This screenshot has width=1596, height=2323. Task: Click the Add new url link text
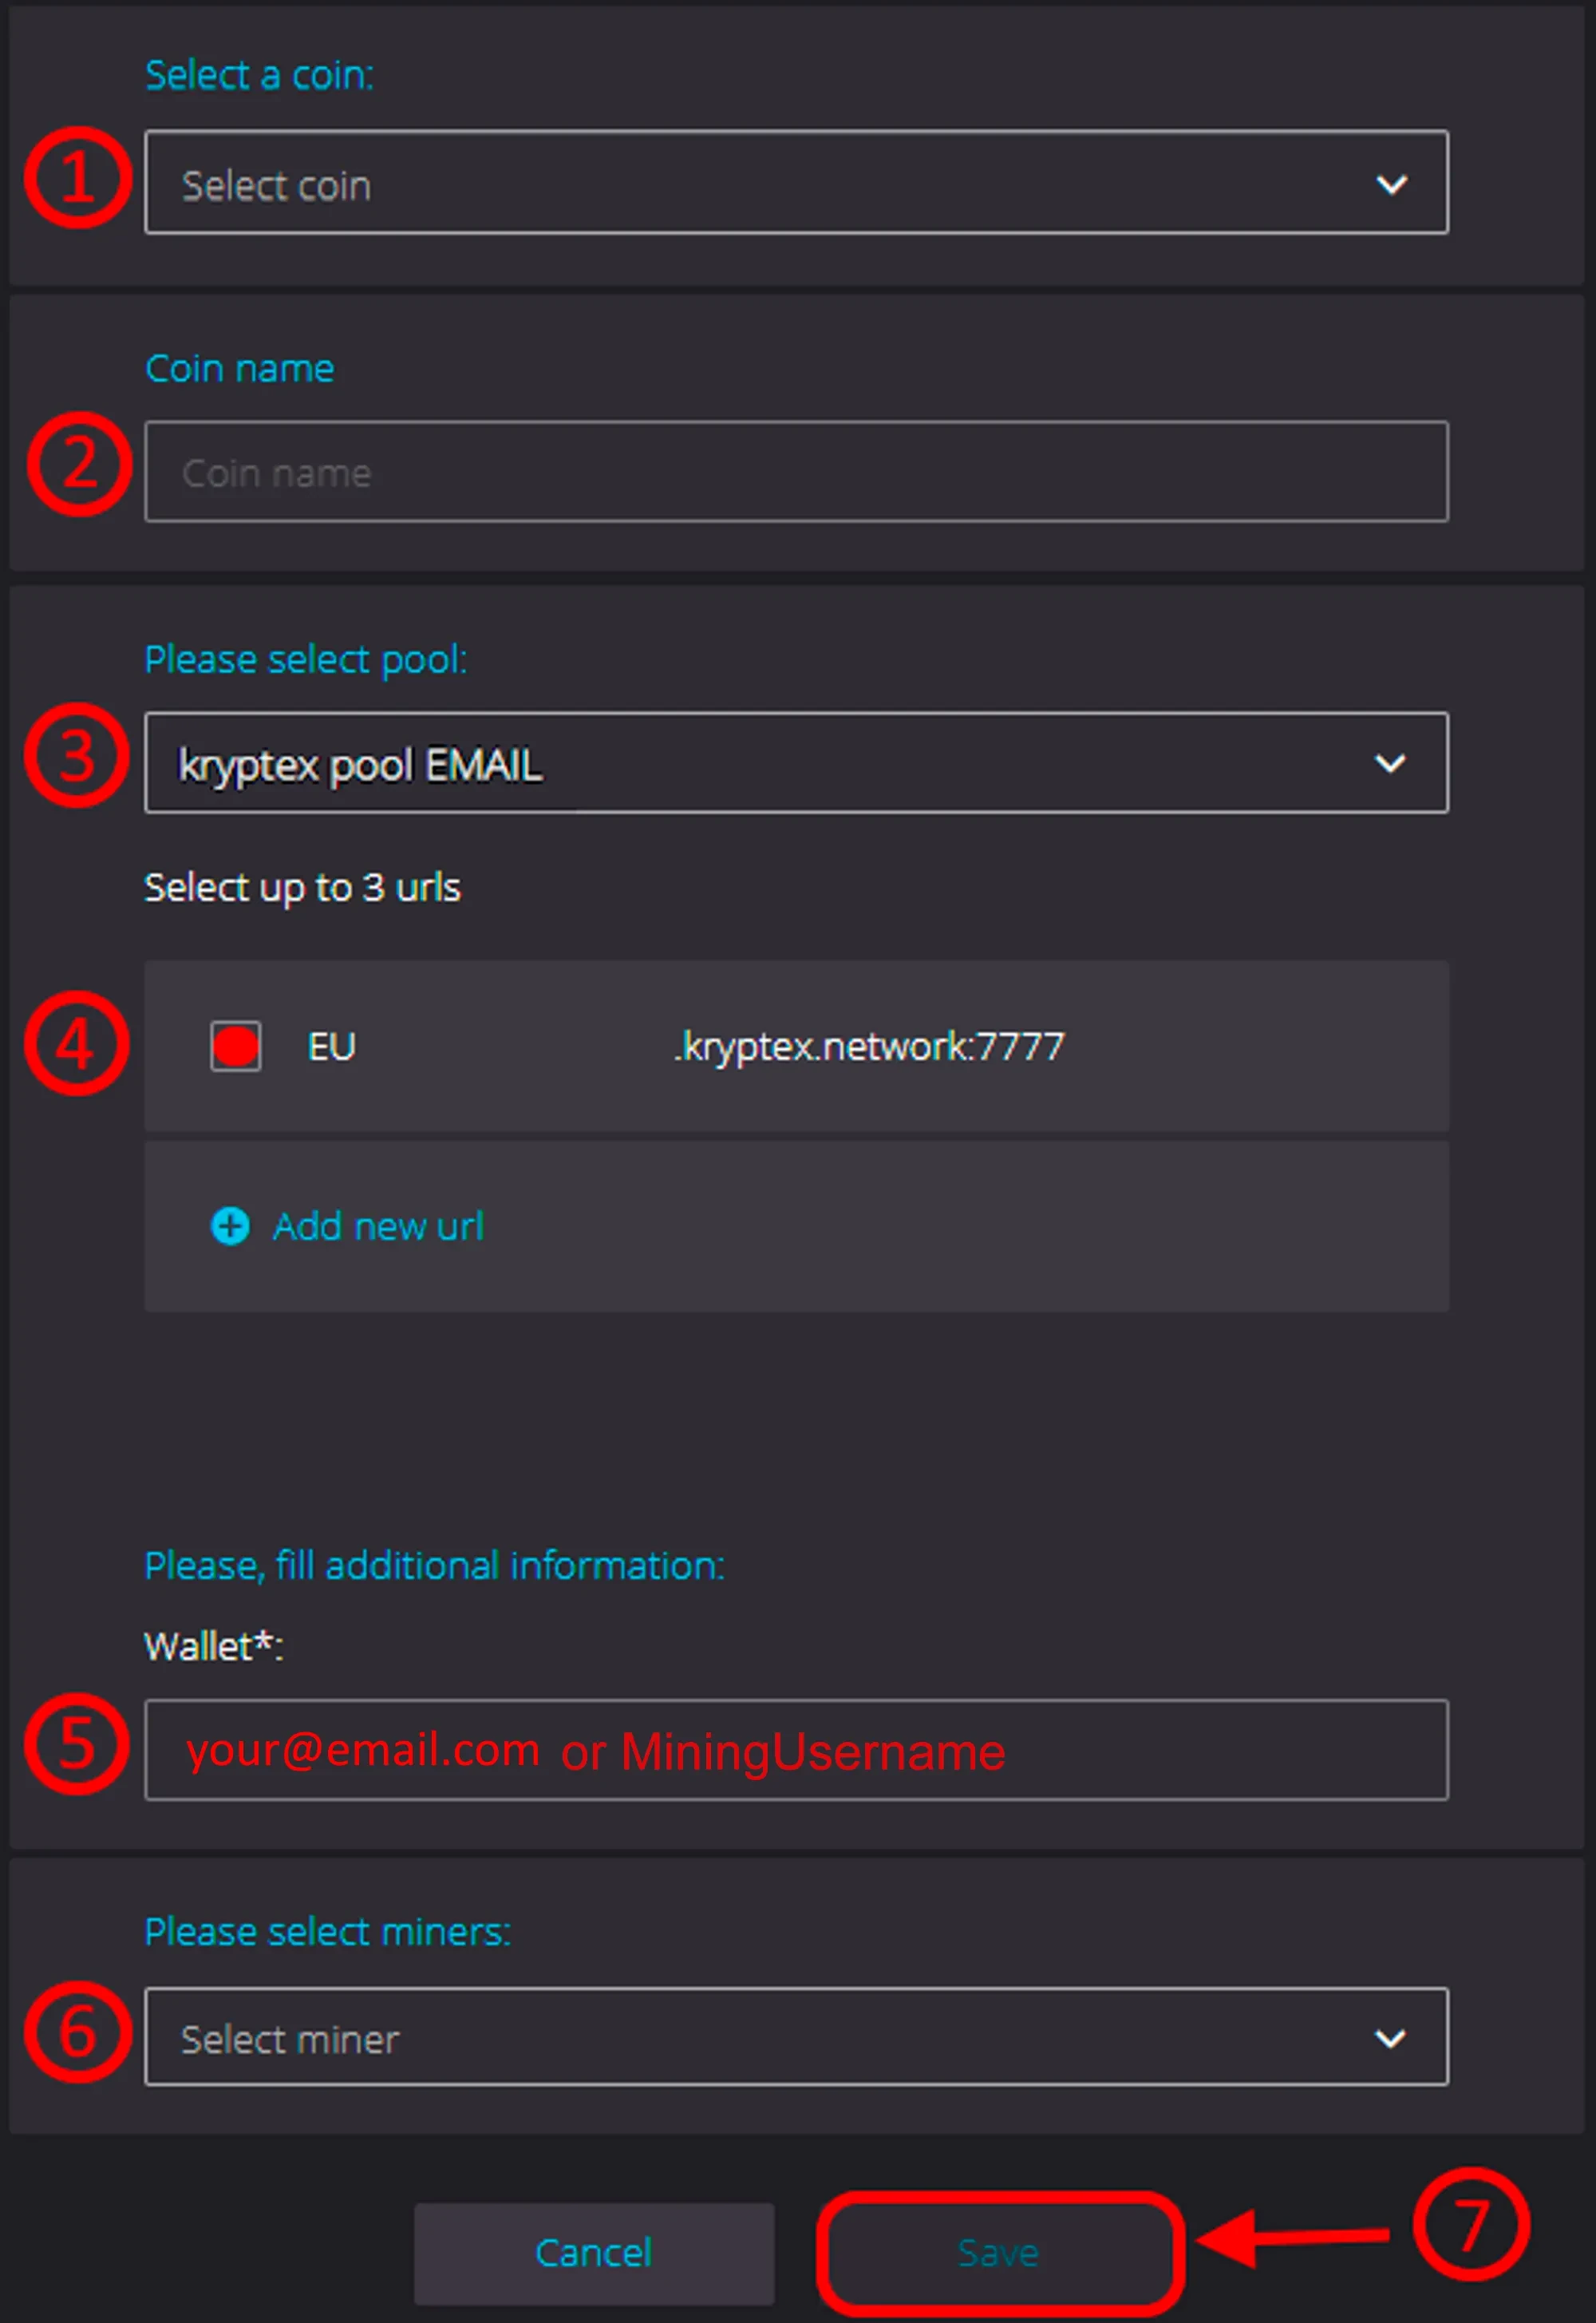pyautogui.click(x=378, y=1226)
